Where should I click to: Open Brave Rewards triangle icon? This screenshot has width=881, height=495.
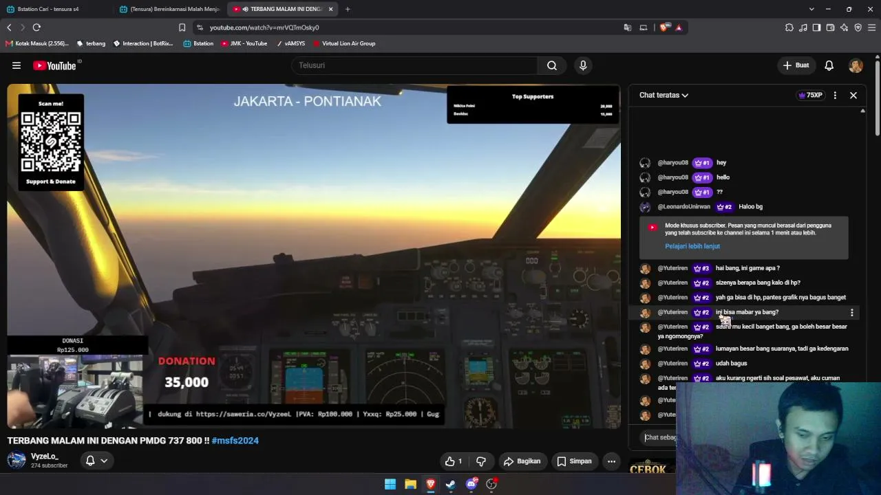tap(679, 27)
